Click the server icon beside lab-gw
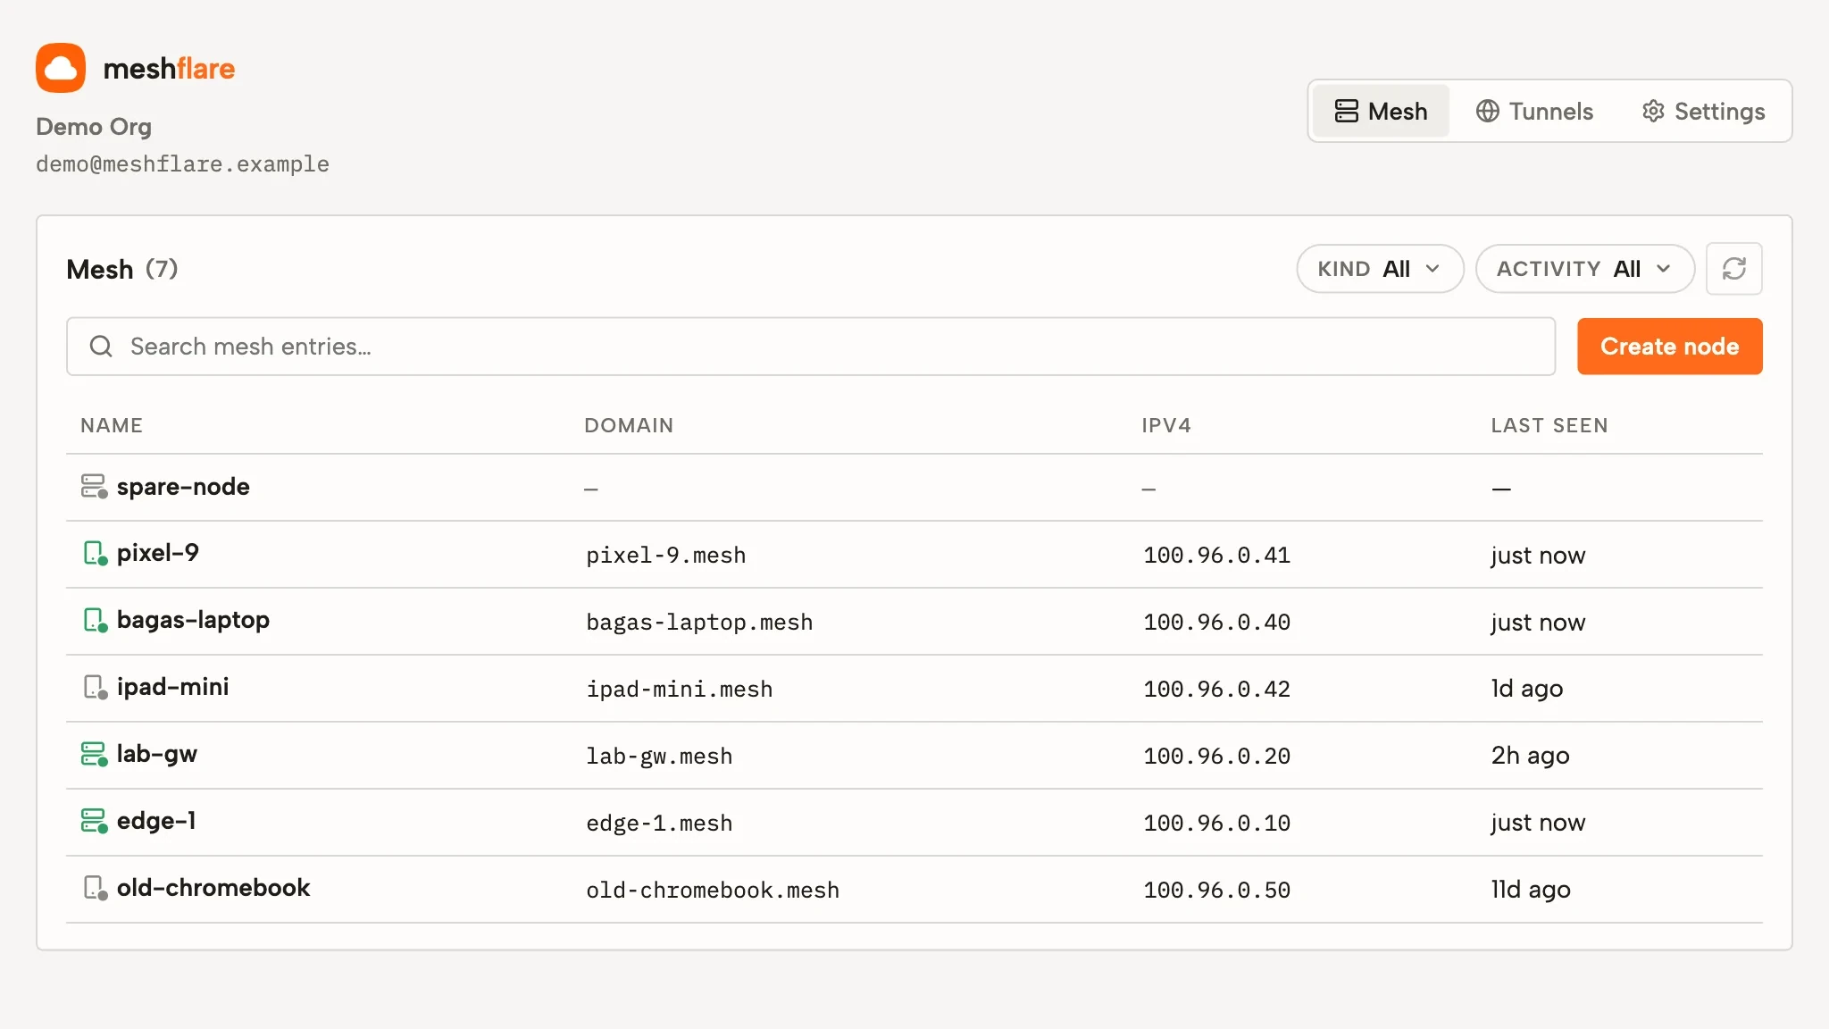The height and width of the screenshot is (1029, 1829). pyautogui.click(x=94, y=755)
